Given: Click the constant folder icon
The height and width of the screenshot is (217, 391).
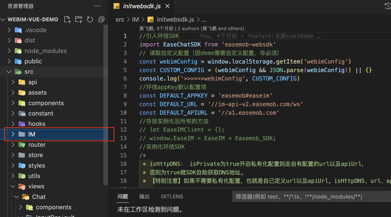Looking at the screenshot, I should [x=22, y=114].
